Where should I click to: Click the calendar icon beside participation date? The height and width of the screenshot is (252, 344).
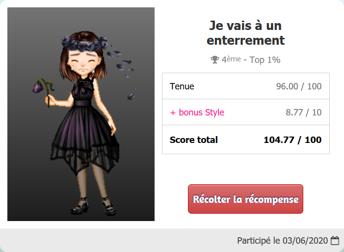pyautogui.click(x=335, y=240)
